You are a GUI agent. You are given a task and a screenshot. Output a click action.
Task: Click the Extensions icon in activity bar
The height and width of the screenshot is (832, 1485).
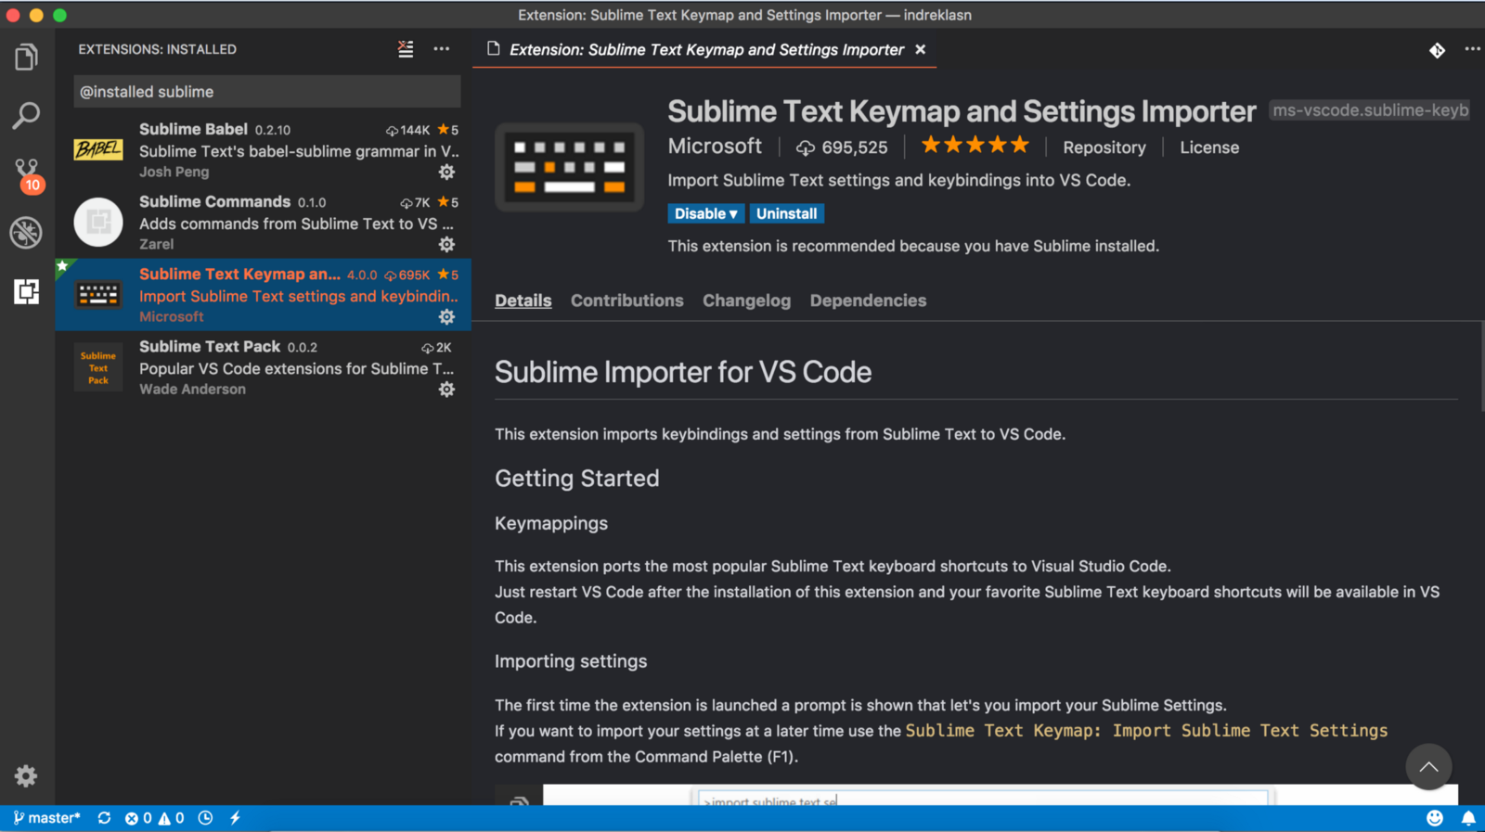(26, 291)
